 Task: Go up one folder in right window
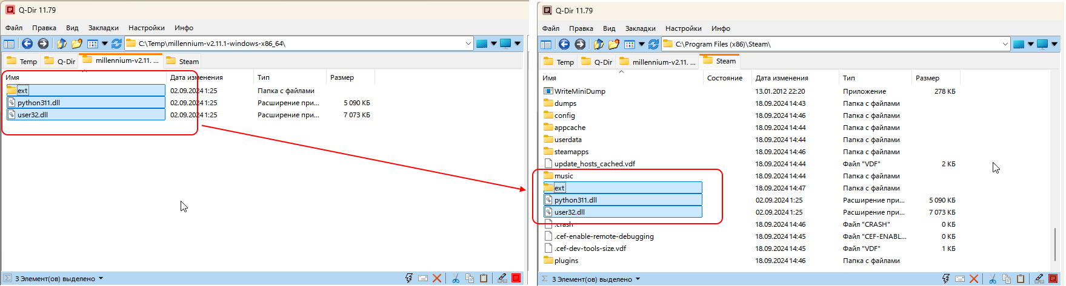coord(598,44)
